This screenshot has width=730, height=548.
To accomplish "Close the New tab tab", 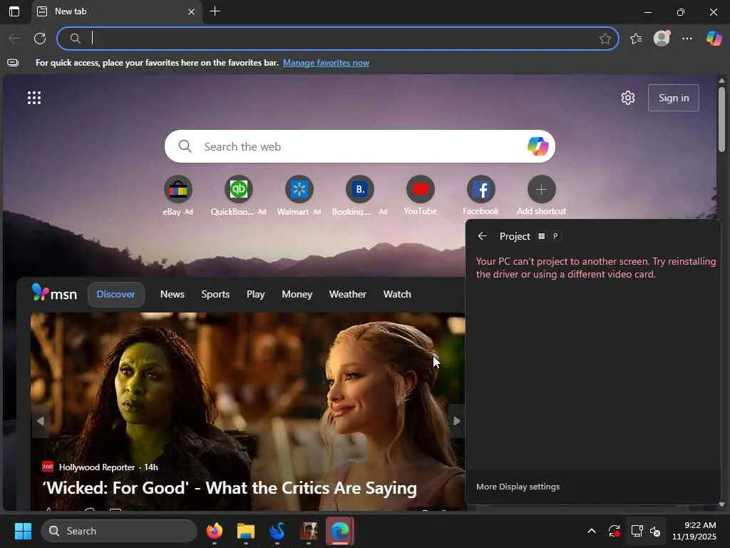I will tap(191, 11).
